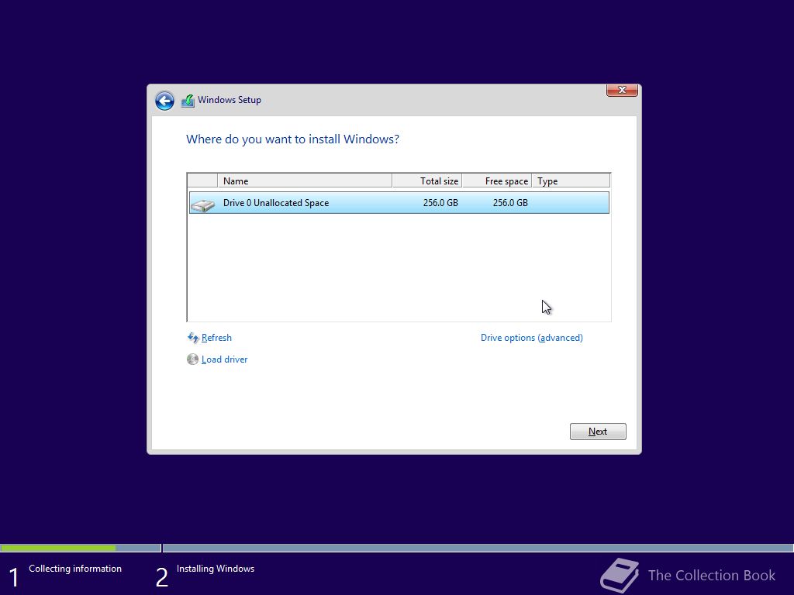
Task: Close the Windows Setup dialog
Action: pyautogui.click(x=622, y=90)
